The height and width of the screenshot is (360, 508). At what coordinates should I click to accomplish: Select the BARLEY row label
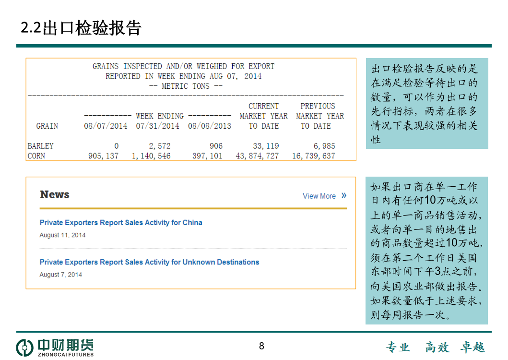pos(40,146)
